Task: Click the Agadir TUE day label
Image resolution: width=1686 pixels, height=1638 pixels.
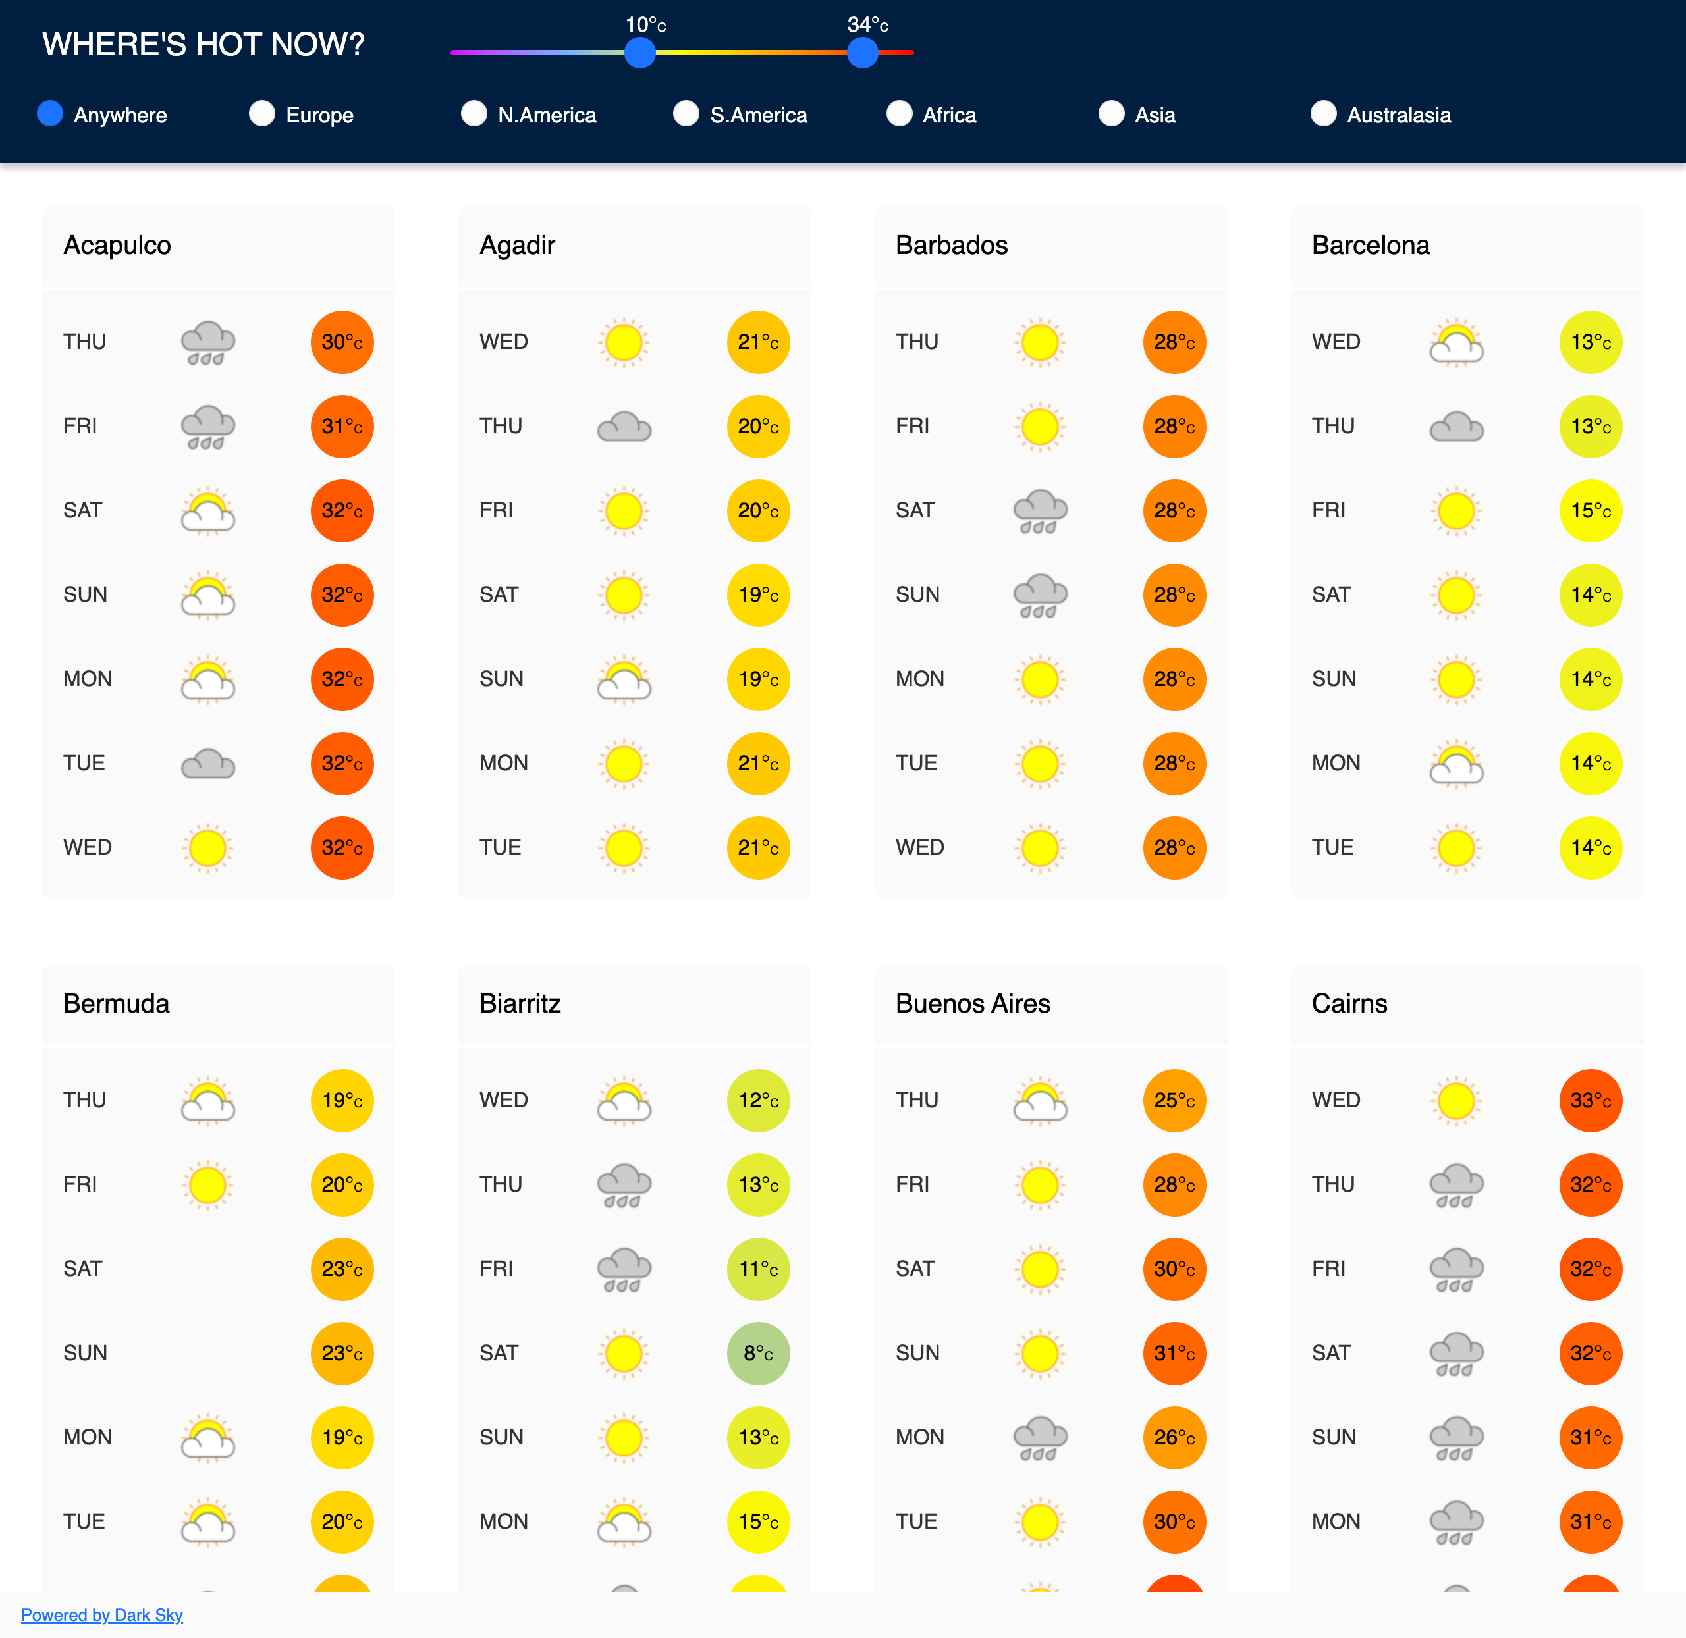Action: [x=500, y=848]
